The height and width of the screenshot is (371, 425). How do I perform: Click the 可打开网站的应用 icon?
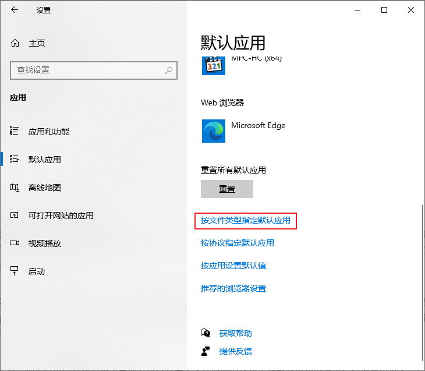coord(14,215)
